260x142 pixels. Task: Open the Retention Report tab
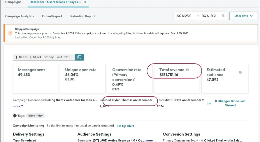pyautogui.click(x=82, y=16)
